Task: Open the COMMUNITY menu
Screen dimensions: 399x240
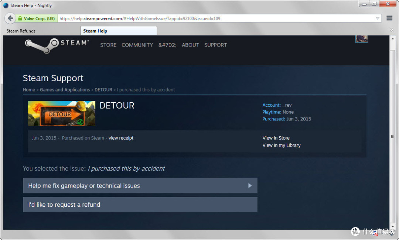Action: pos(137,45)
